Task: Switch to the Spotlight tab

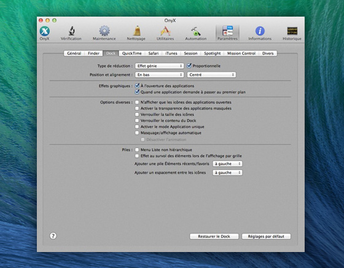Action: [213, 53]
